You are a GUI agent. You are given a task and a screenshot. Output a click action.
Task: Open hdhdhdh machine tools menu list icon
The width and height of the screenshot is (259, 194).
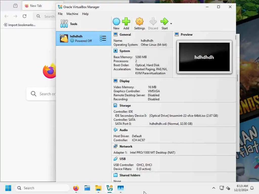[x=103, y=38]
